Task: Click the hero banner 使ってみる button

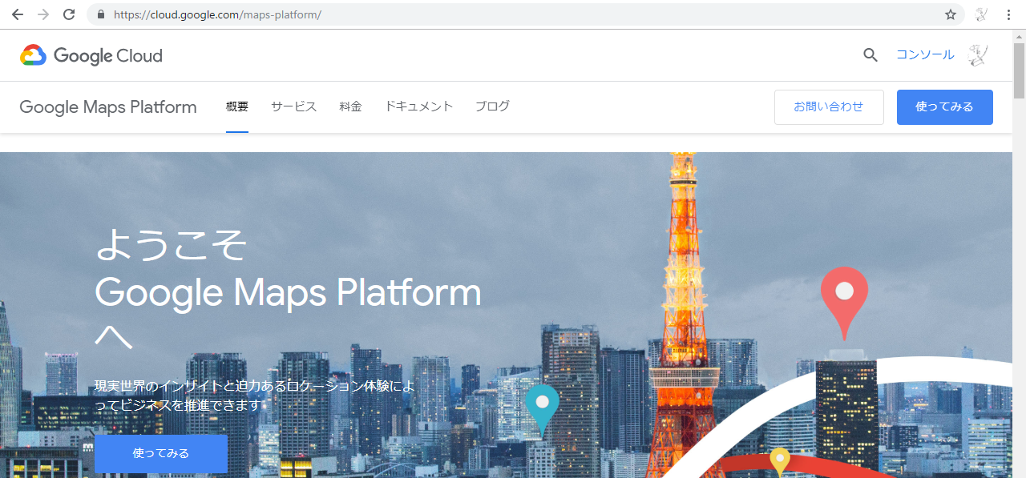Action: coord(161,454)
